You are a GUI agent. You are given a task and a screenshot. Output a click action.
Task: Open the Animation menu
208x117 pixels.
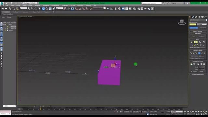coord(46,6)
